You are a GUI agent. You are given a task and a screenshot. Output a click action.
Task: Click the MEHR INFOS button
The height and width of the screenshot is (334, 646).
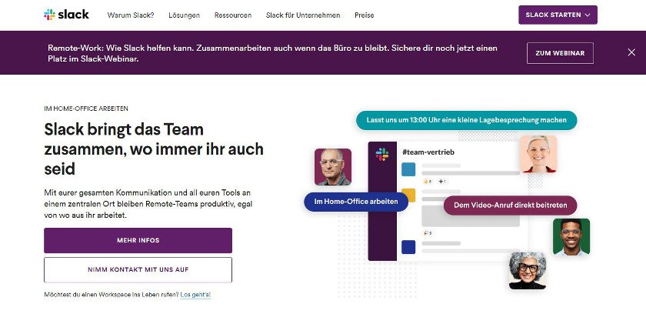pos(138,240)
